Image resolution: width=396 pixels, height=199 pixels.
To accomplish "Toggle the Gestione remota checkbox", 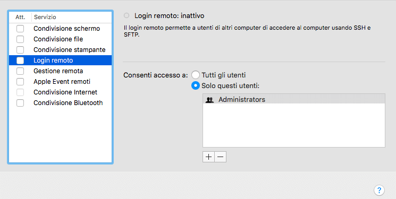I will pyautogui.click(x=20, y=71).
